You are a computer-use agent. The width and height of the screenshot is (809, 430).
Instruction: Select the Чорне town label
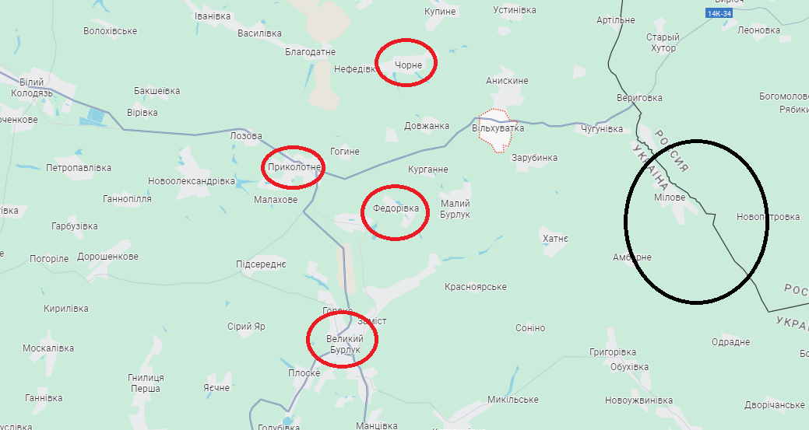(408, 65)
